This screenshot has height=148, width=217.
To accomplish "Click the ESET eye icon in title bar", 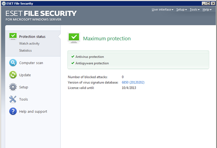I will pyautogui.click(x=4, y=4).
